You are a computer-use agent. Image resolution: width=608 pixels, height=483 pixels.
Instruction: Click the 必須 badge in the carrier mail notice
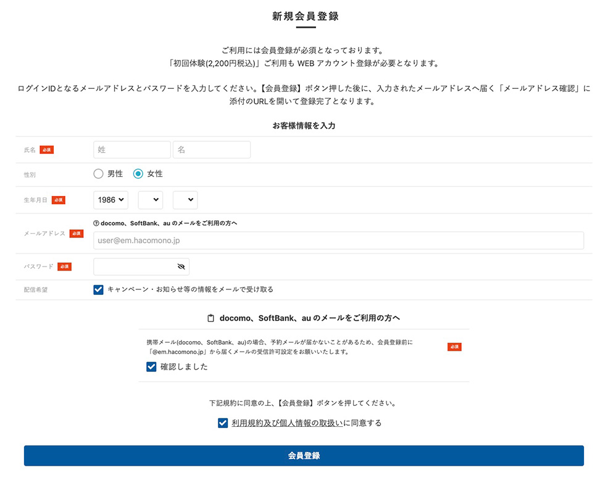coord(454,347)
